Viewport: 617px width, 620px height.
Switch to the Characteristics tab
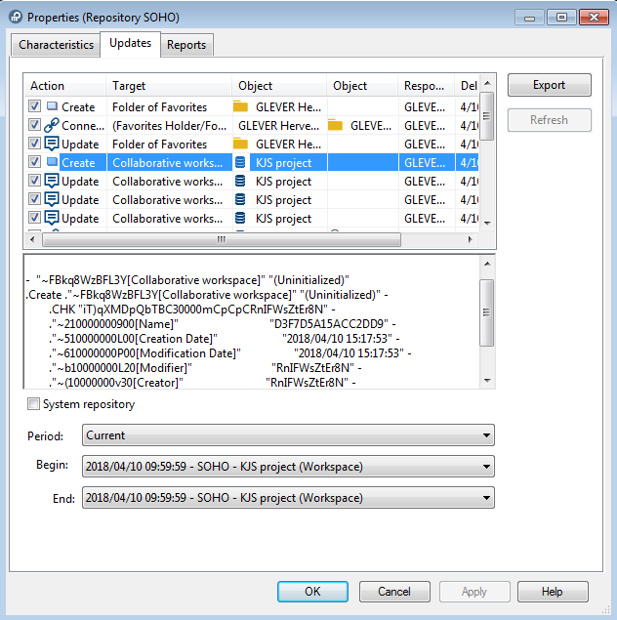57,45
